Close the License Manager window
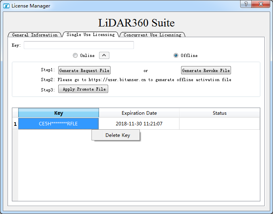Image resolution: width=273 pixels, height=214 pixels. pyautogui.click(x=262, y=4)
